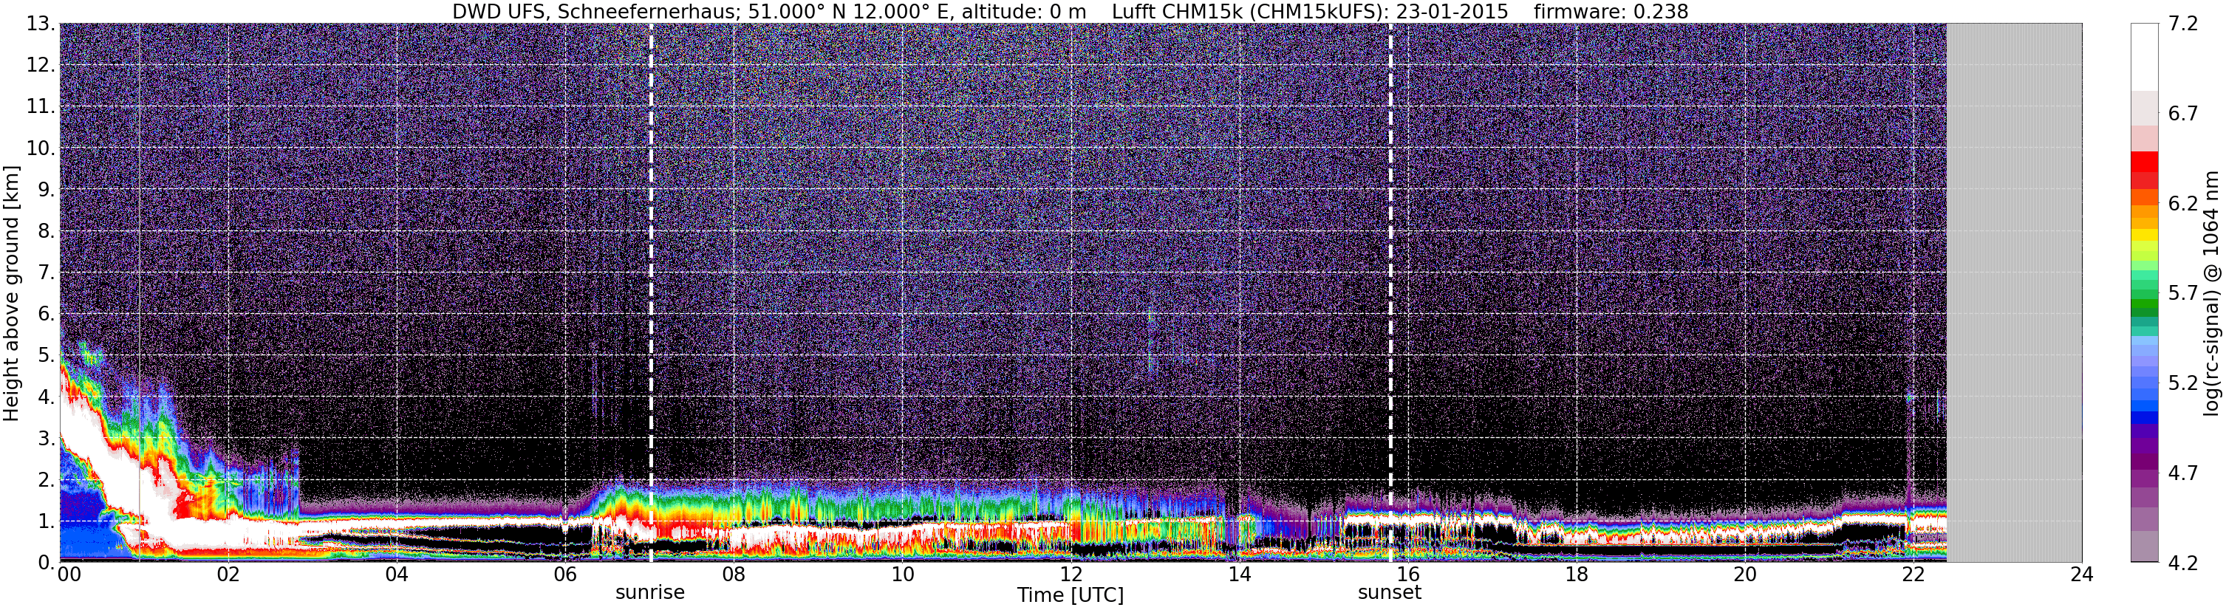Click the time axis tick label 08
This screenshot has width=2226, height=610.
pos(733,575)
